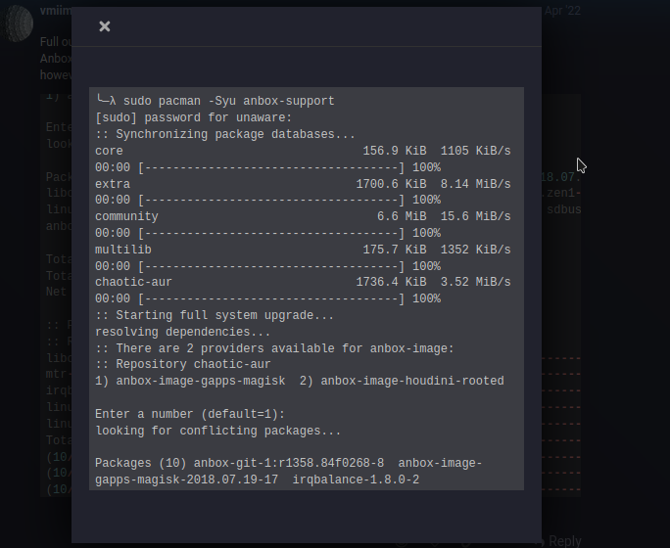
Task: Click ':: Starting full system upgrade...' line
Action: pyautogui.click(x=215, y=315)
